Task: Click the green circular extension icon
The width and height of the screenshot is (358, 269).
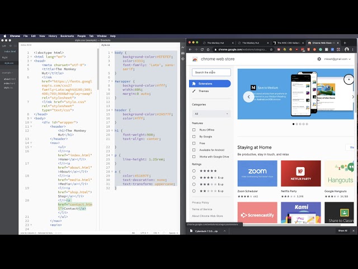Action: pyautogui.click(x=321, y=49)
